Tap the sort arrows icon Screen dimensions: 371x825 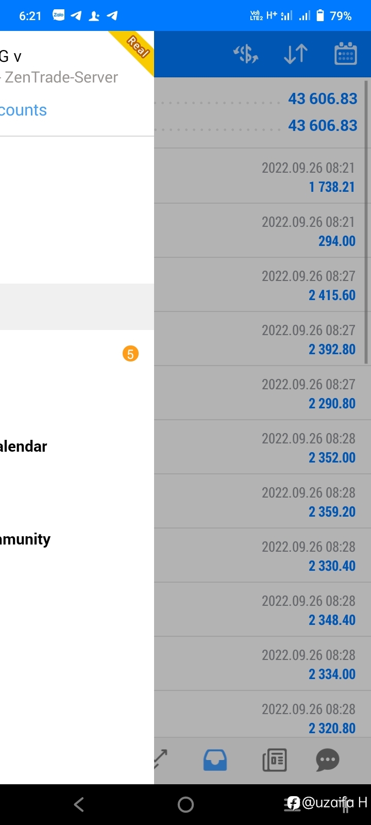click(x=296, y=54)
